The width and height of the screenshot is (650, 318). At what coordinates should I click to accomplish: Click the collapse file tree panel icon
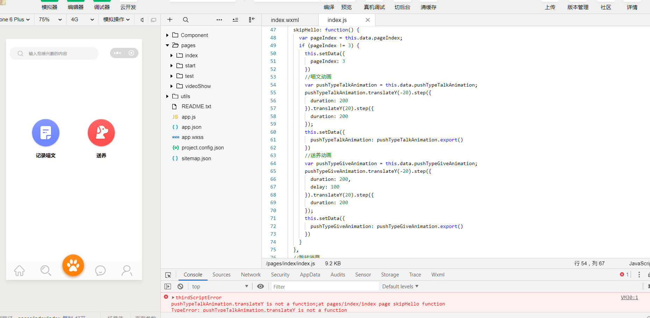tap(252, 20)
